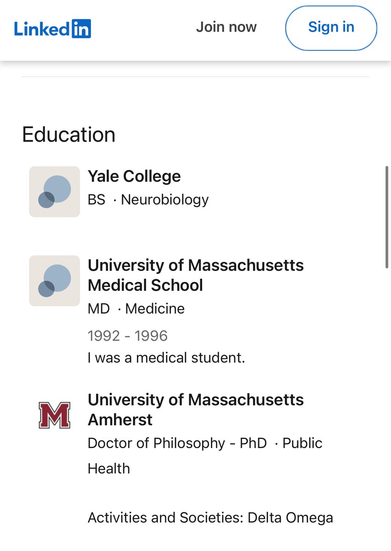
Task: Click the 1992 - 1996 date range
Action: coord(128,336)
